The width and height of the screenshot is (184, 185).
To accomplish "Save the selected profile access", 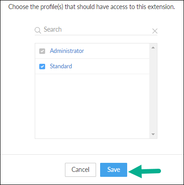I will (114, 170).
